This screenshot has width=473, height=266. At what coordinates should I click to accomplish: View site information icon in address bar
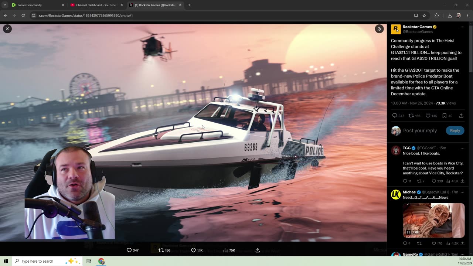pyautogui.click(x=34, y=16)
